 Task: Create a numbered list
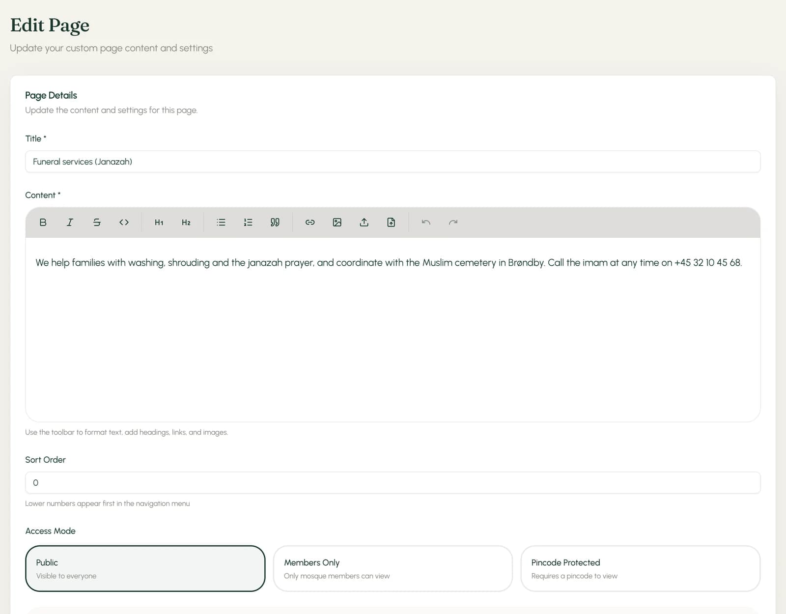[248, 223]
